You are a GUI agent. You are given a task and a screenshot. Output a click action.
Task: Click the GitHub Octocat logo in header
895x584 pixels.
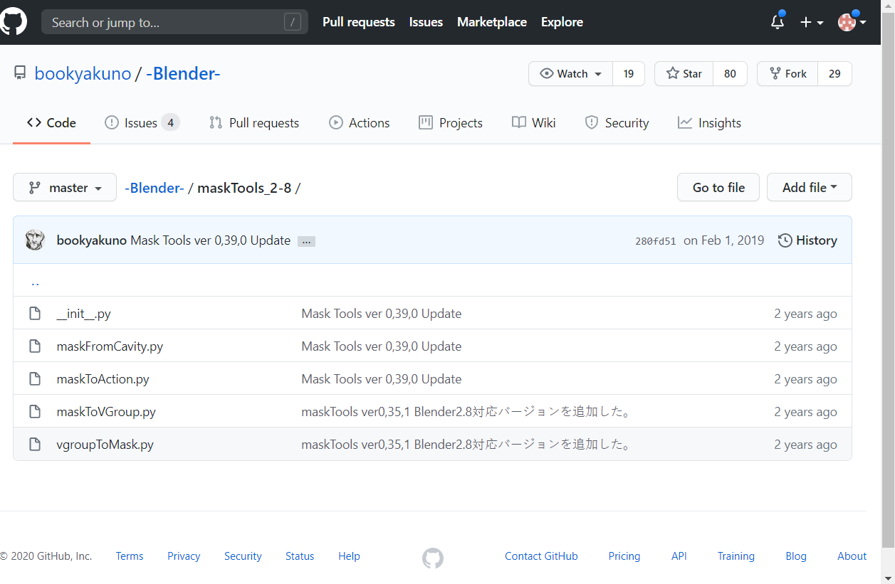tap(13, 22)
